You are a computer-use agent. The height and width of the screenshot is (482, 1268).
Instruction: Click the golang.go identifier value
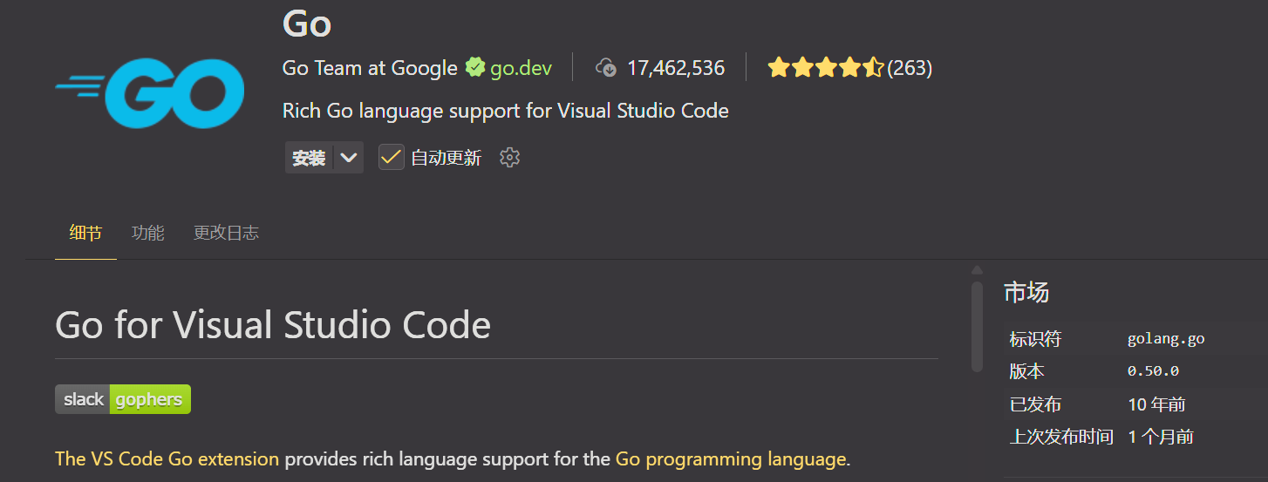tap(1166, 339)
